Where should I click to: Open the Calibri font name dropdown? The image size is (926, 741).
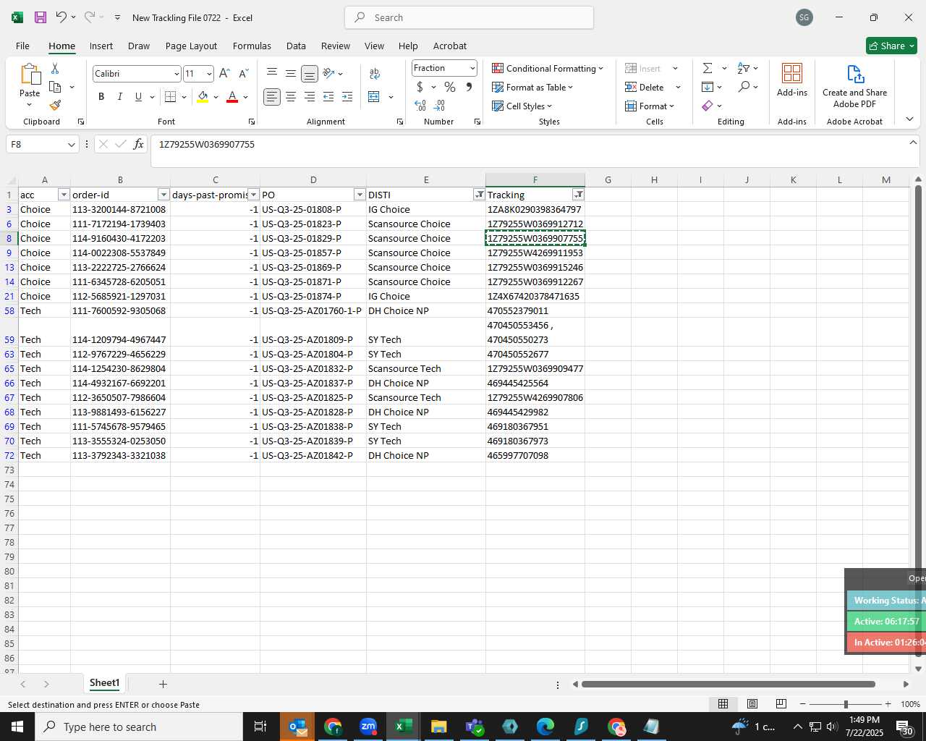click(x=176, y=74)
